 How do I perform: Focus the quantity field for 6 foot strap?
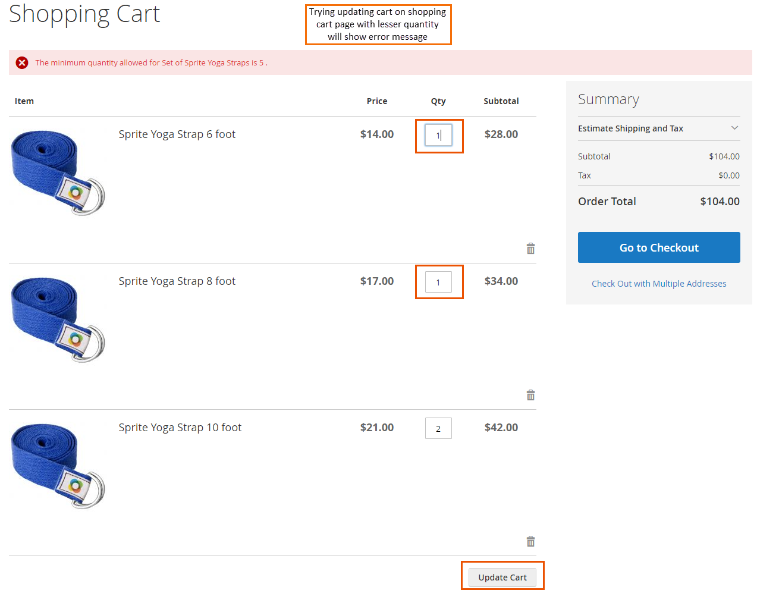click(x=438, y=135)
